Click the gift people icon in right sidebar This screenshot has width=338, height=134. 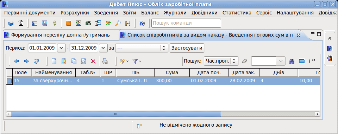coord(330,58)
